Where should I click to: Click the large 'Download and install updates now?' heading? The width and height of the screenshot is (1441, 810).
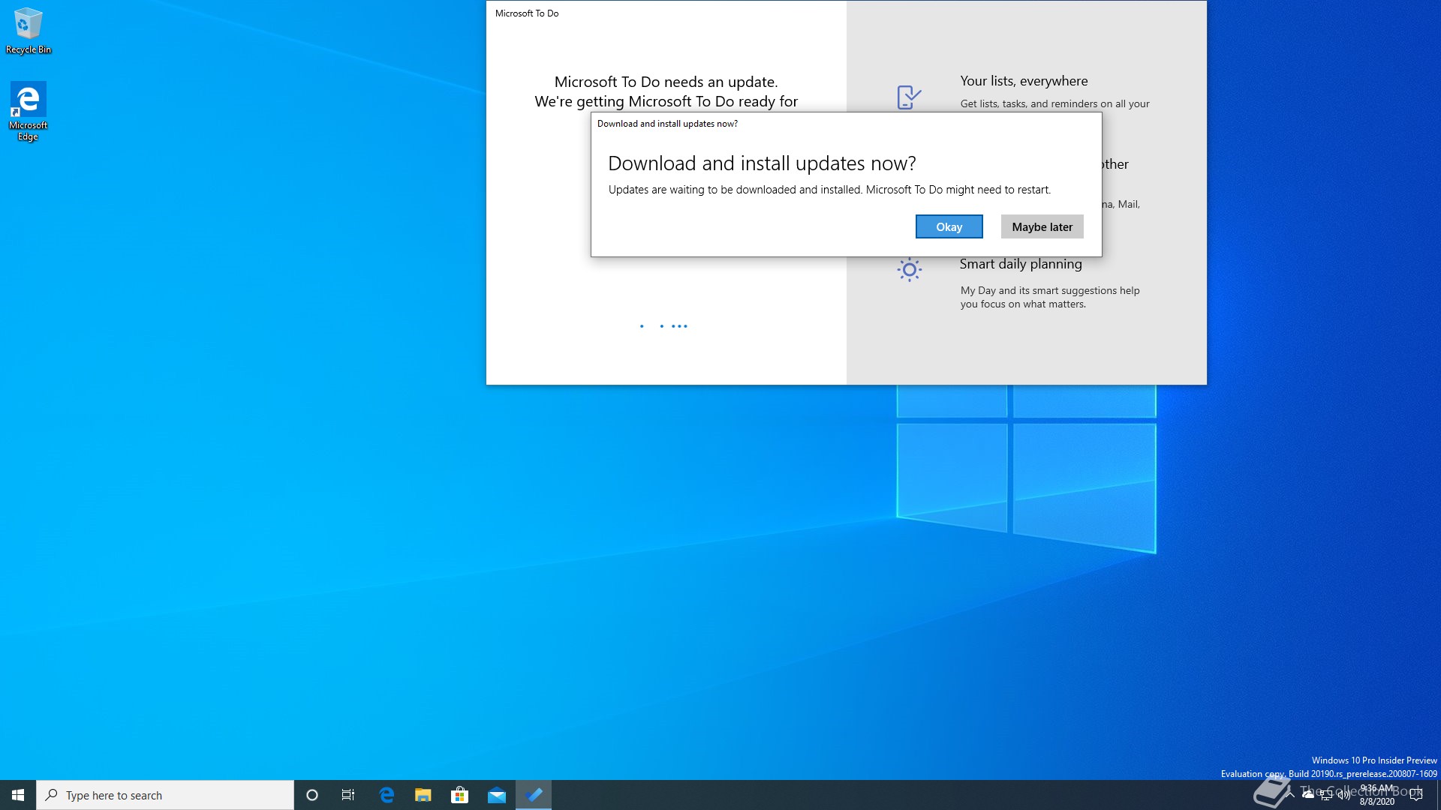click(762, 163)
